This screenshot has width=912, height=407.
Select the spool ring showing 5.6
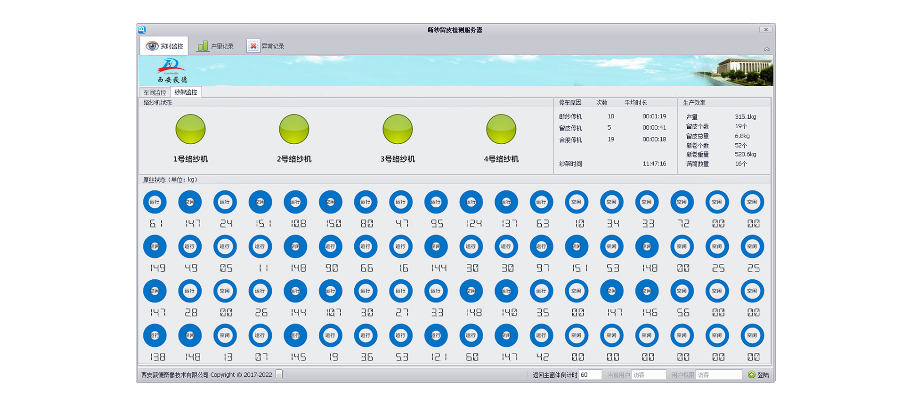pos(682,291)
